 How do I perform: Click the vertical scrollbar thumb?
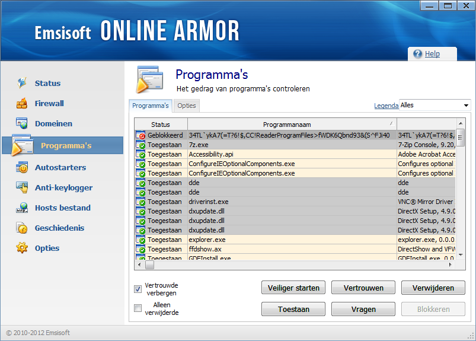pyautogui.click(x=461, y=137)
